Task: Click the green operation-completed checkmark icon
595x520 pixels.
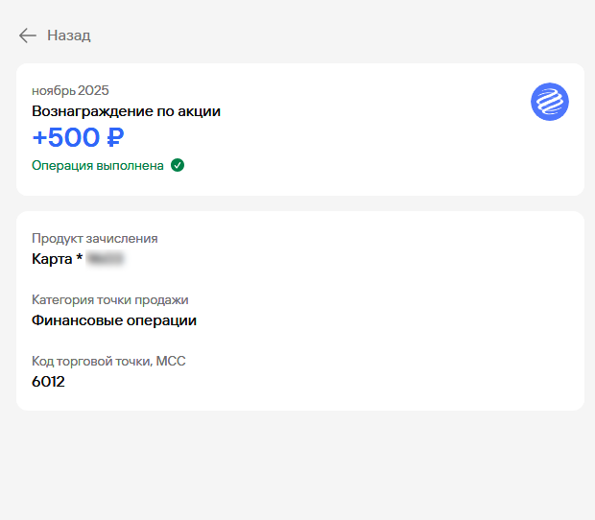Action: (178, 165)
